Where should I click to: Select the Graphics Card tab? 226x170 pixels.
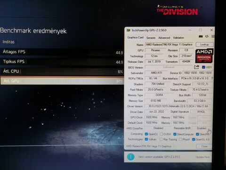[x=135, y=37]
